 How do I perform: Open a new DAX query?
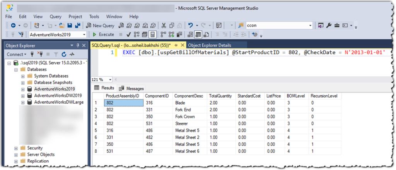[152, 25]
